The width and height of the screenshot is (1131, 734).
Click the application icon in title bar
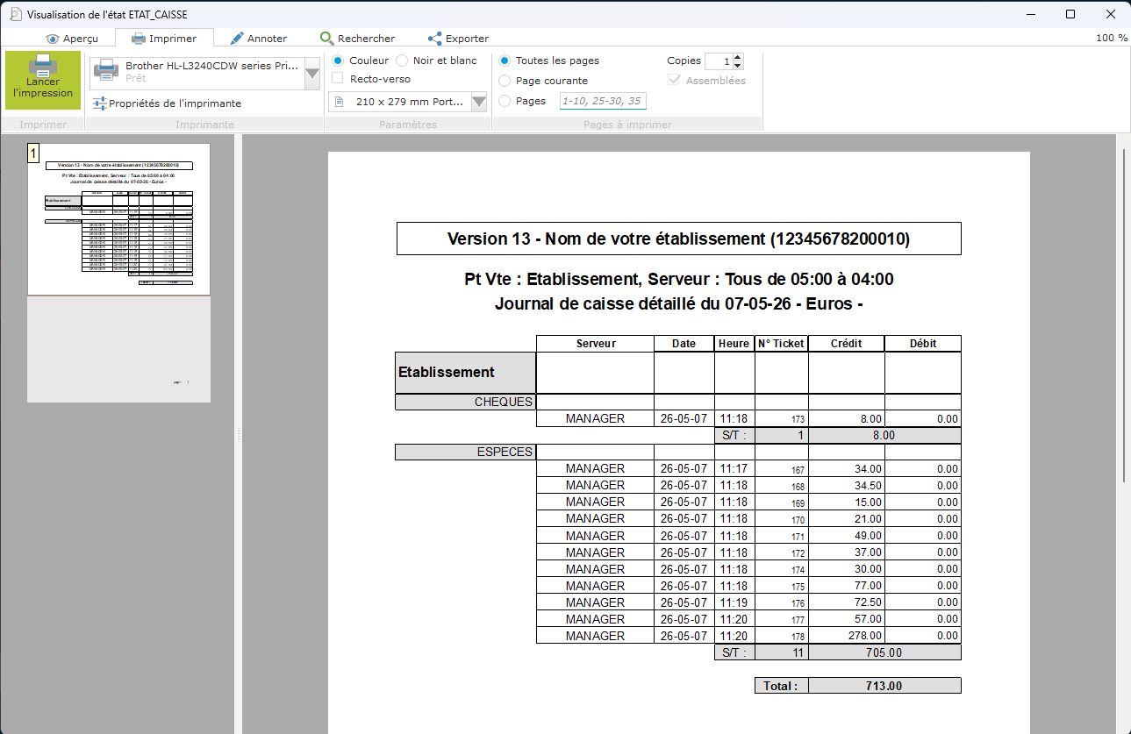(15, 14)
